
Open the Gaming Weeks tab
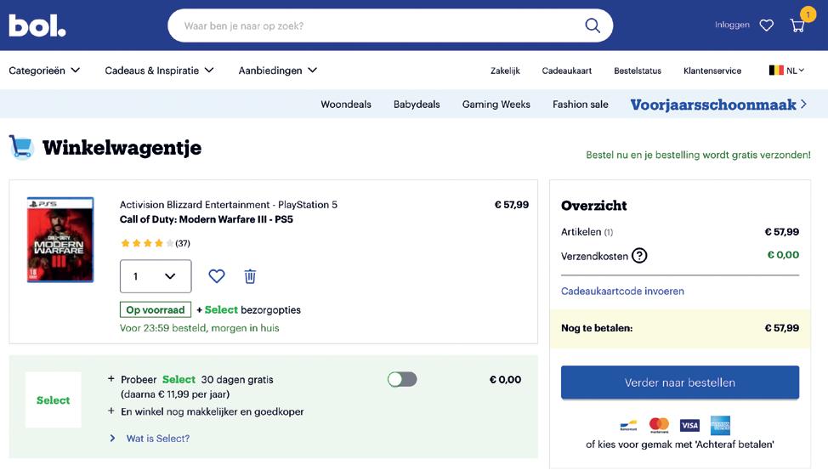(496, 105)
